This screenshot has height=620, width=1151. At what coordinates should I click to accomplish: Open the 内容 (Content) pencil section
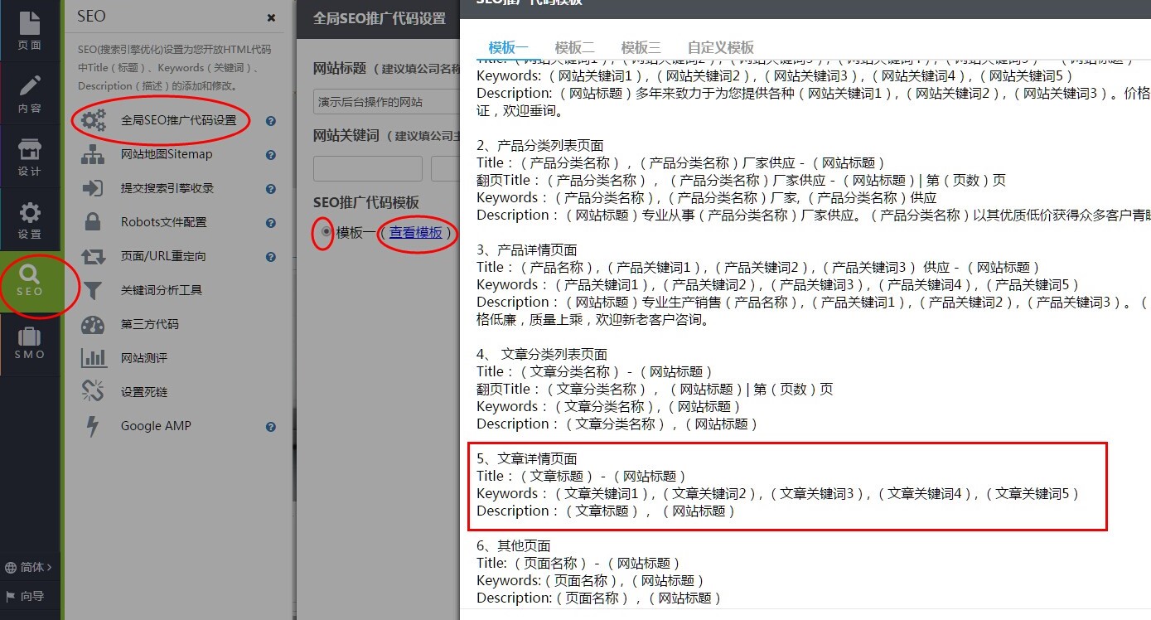[x=30, y=94]
